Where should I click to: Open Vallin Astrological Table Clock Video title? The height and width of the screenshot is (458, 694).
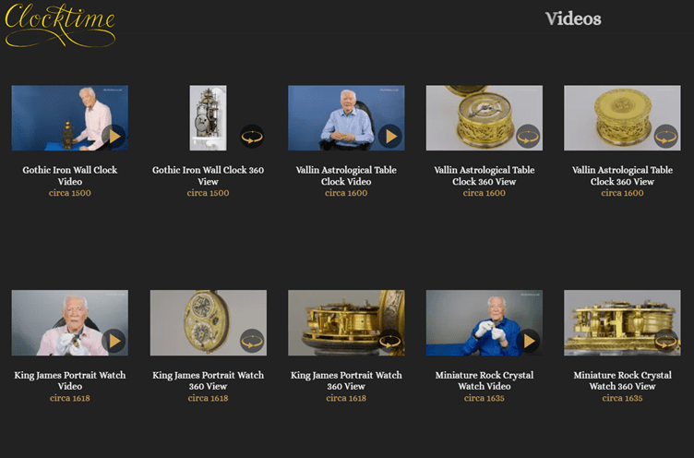click(346, 175)
